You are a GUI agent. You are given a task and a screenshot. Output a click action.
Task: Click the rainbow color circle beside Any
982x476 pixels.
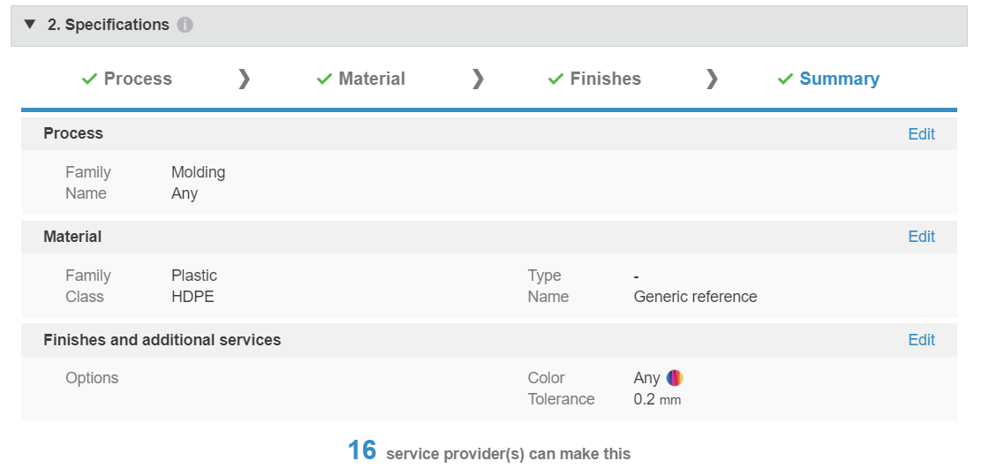tap(675, 378)
